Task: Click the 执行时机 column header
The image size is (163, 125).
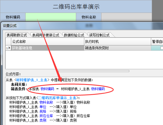Action: (117, 41)
